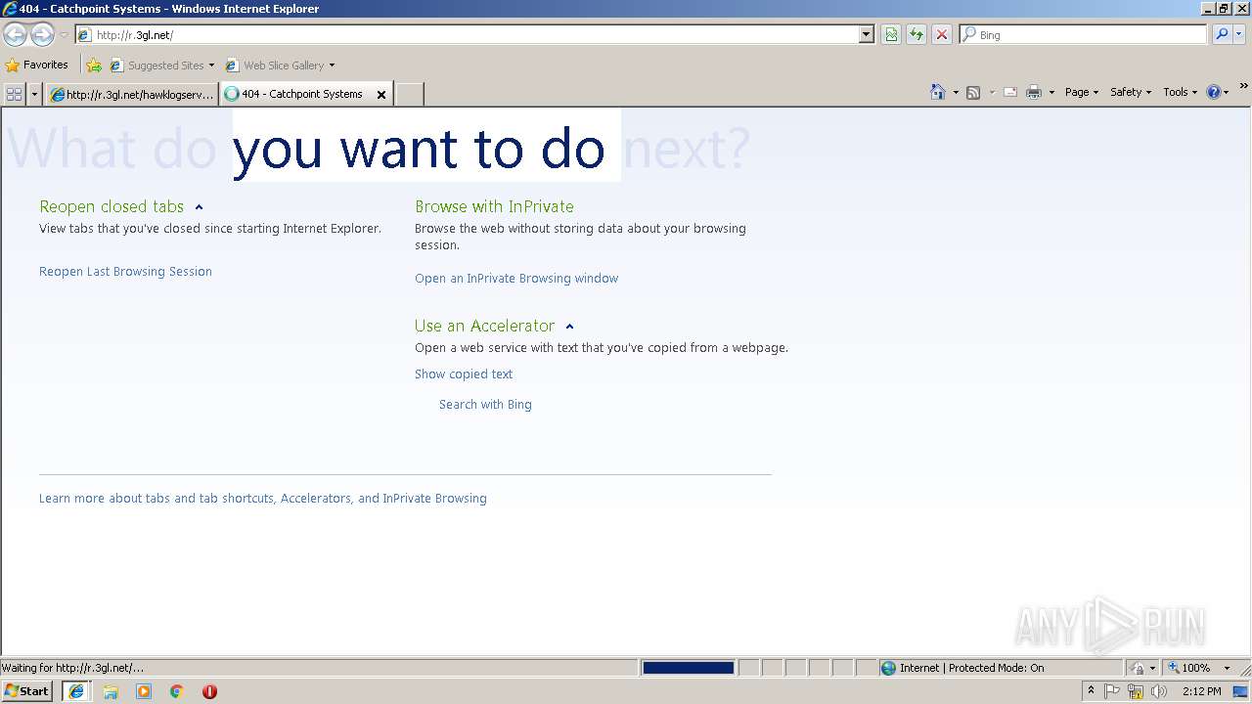Click the red Opera taskbar icon
This screenshot has width=1252, height=704.
click(x=209, y=691)
